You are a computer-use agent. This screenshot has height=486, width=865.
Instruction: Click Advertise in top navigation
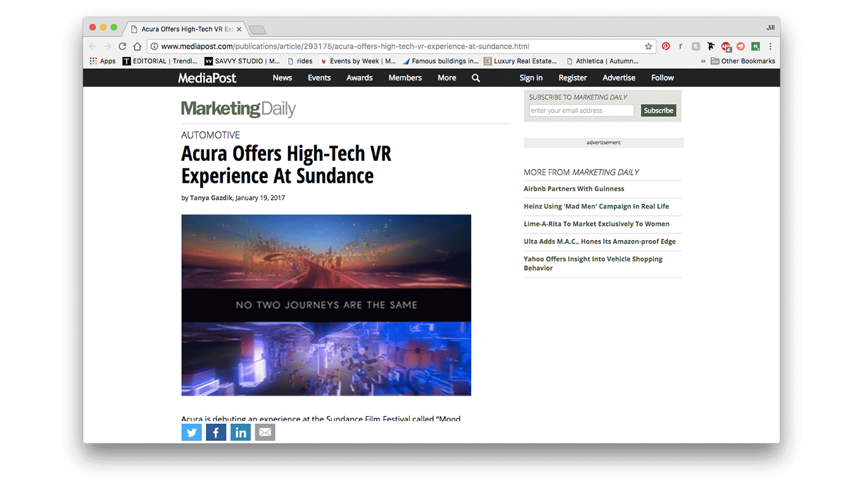[619, 78]
